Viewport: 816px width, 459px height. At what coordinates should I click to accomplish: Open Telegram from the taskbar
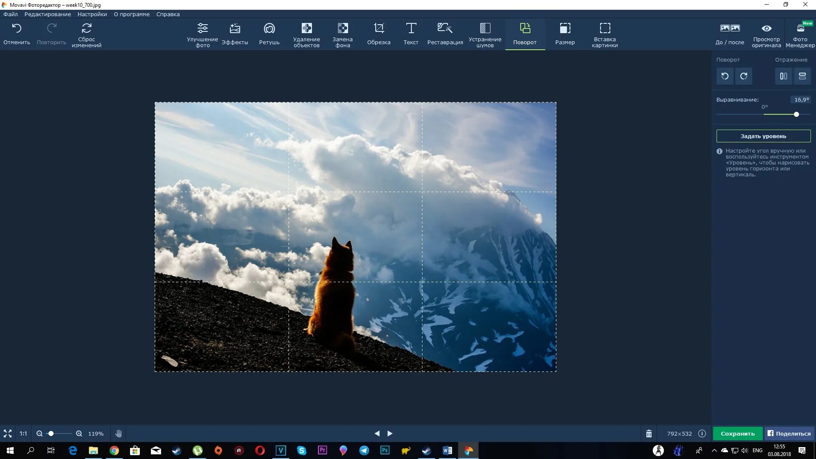[364, 450]
